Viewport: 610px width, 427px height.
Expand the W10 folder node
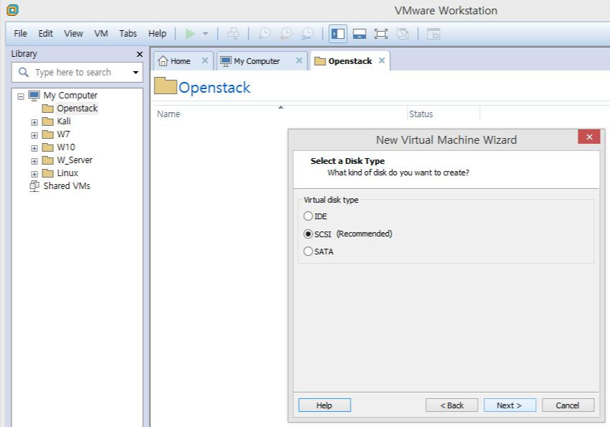coord(34,148)
